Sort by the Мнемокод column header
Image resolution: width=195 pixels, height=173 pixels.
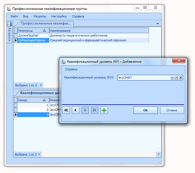click(x=33, y=30)
